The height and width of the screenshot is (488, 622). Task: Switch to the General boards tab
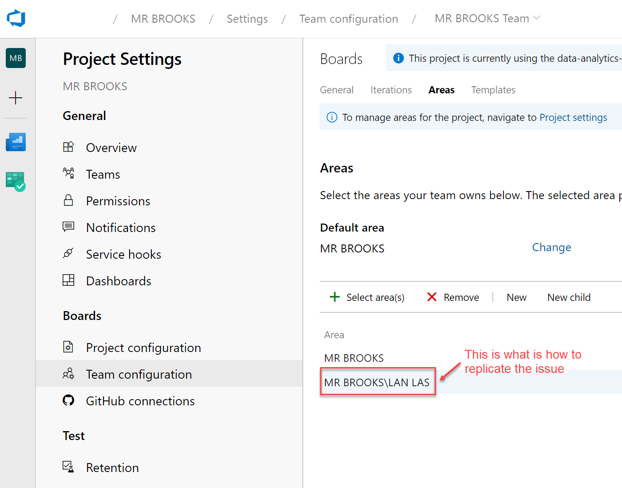pyautogui.click(x=337, y=90)
